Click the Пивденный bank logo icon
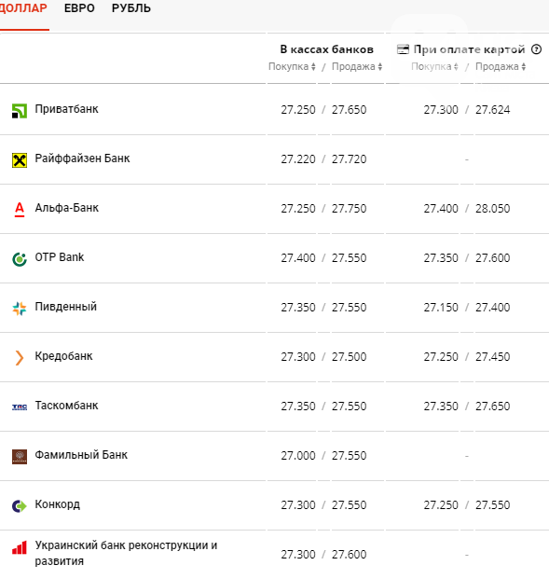Screen dimensions: 549x579 click(x=20, y=309)
